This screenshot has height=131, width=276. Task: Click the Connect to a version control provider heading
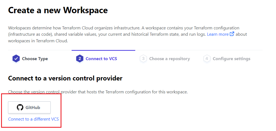point(65,78)
